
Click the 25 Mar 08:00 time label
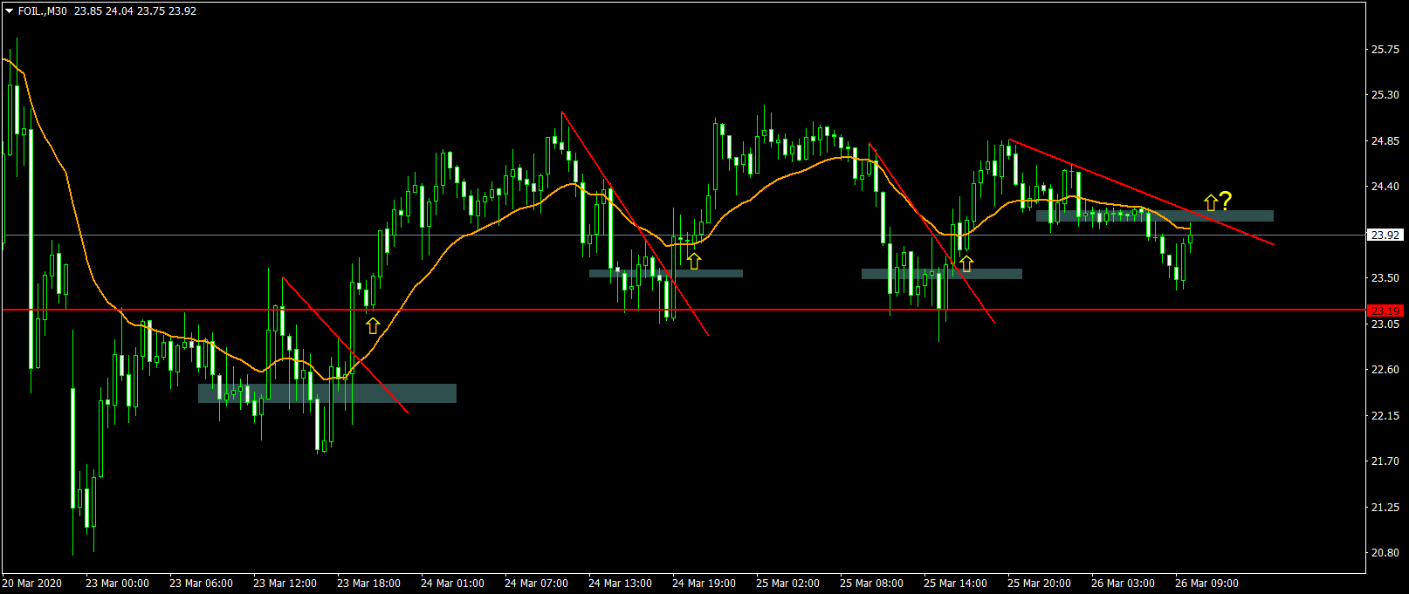point(871,584)
